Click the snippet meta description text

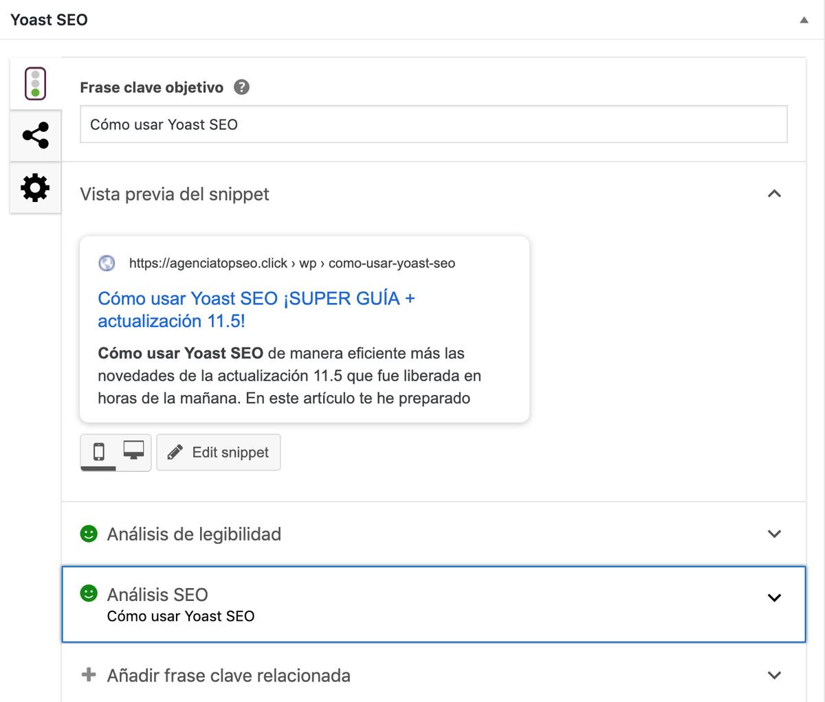[289, 376]
